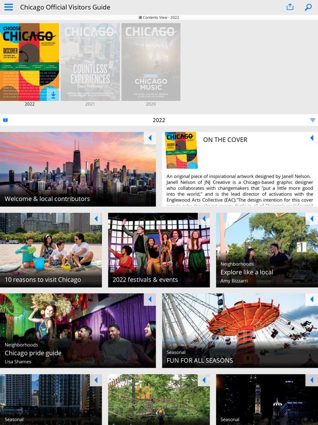
Task: Tap the share icon
Action: (290, 7)
